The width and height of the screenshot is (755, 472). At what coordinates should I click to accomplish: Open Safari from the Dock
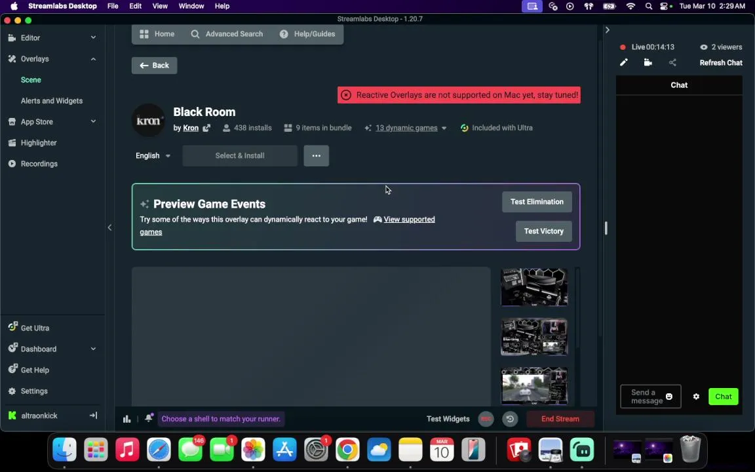(x=159, y=449)
